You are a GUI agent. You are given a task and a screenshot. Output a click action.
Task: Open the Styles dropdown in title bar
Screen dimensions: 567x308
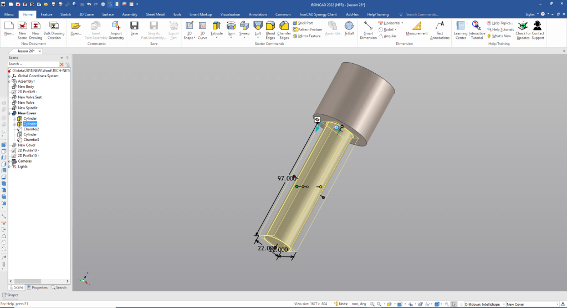(x=532, y=14)
